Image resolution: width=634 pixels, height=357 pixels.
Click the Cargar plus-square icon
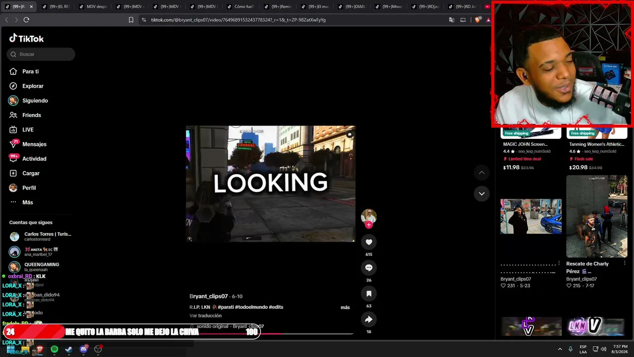(13, 173)
